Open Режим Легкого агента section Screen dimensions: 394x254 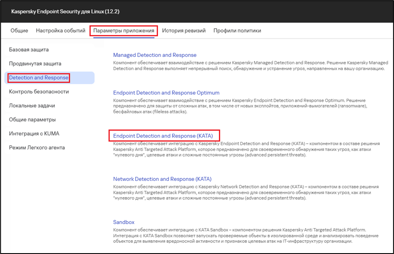(x=37, y=148)
